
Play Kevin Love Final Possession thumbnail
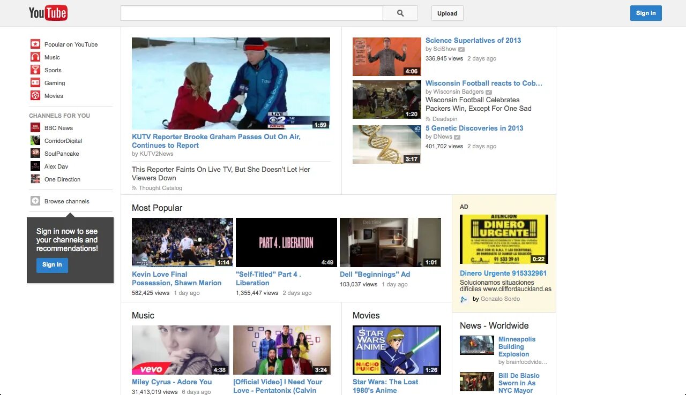pyautogui.click(x=182, y=242)
